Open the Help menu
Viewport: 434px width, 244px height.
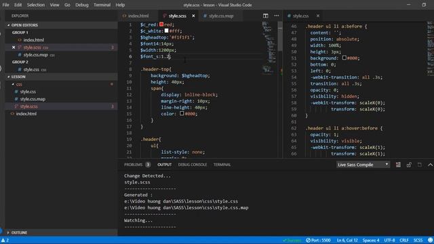pos(120,5)
